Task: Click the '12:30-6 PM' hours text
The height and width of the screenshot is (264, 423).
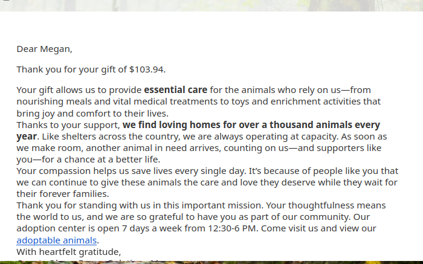Action: [x=231, y=228]
